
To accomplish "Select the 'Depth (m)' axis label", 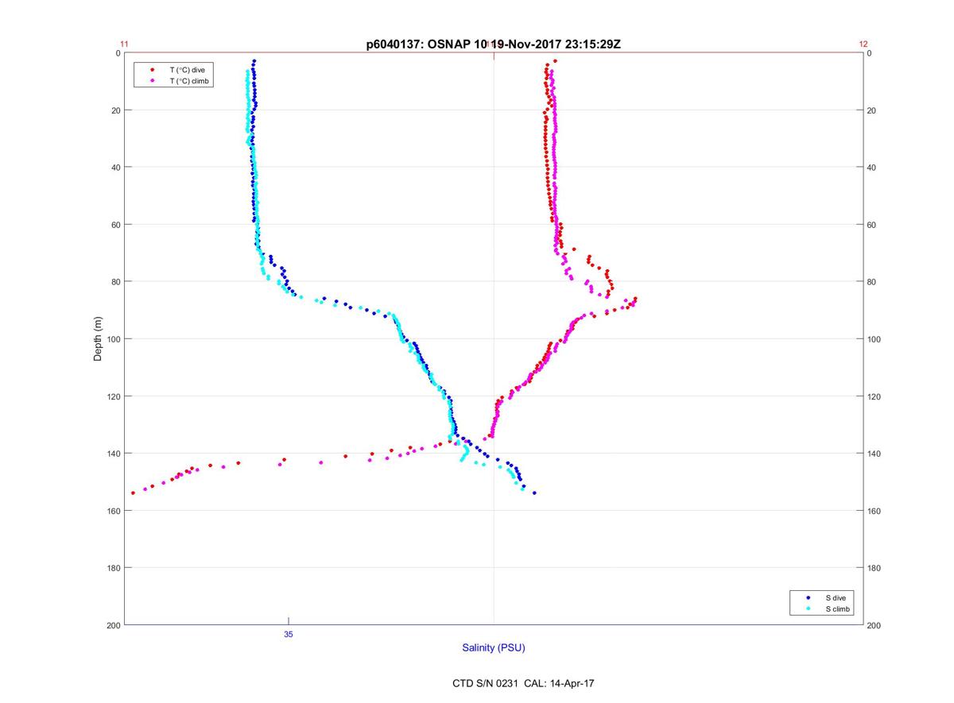I will 98,338.
